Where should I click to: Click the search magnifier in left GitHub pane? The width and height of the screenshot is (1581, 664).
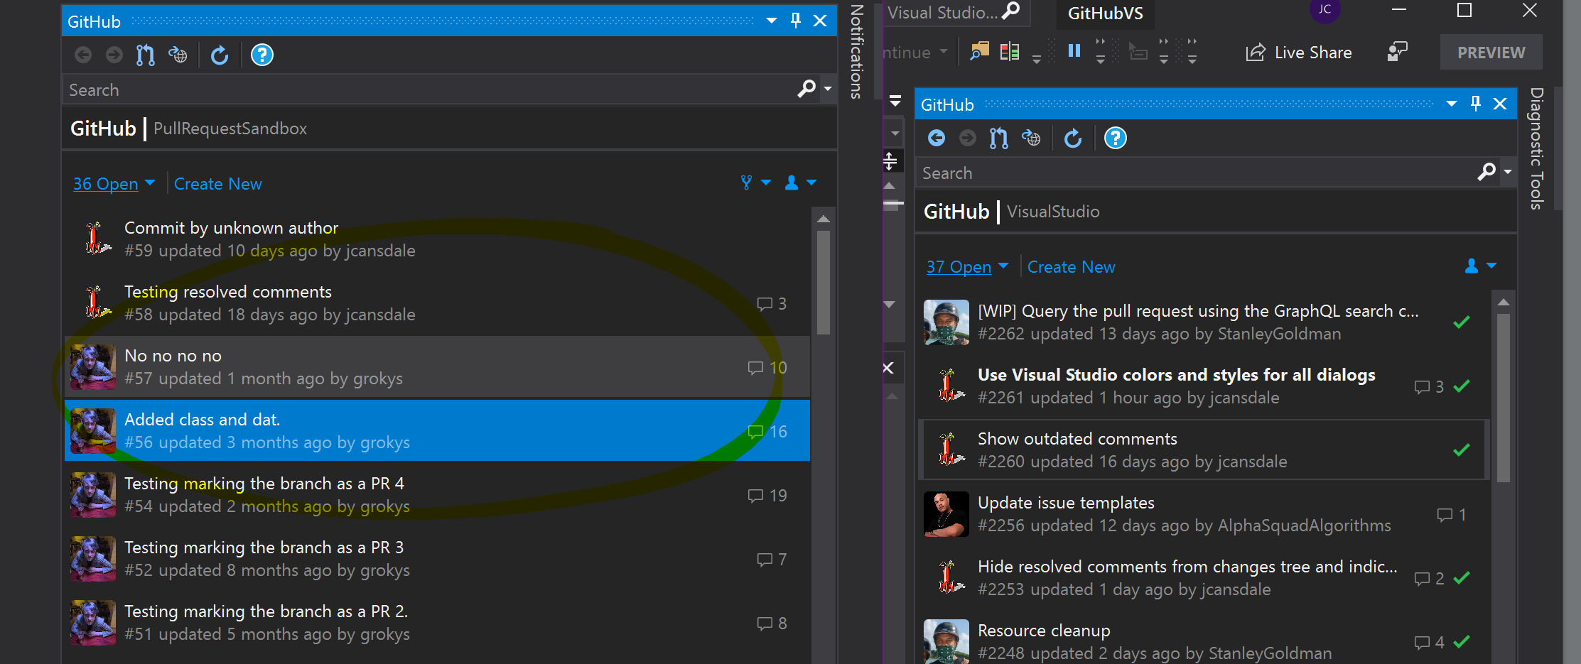point(806,89)
